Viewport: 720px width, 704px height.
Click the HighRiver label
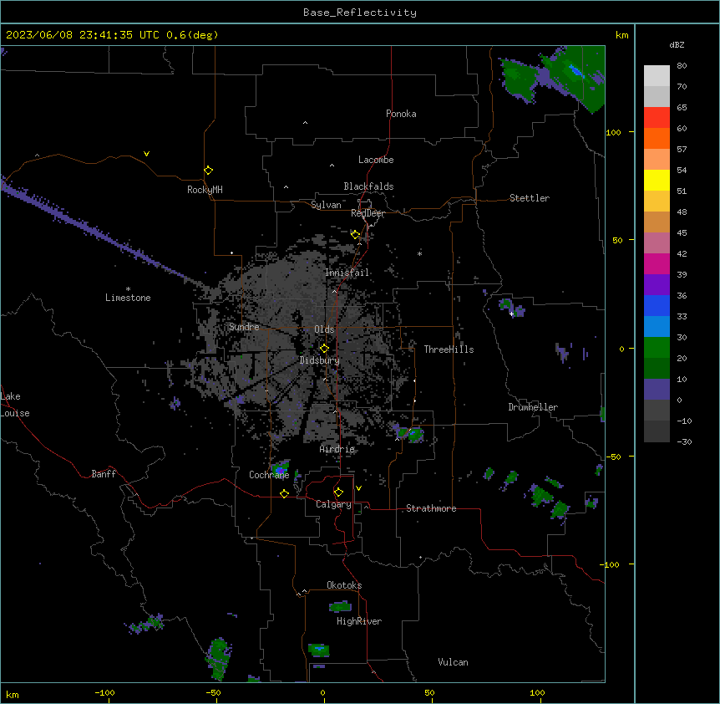[359, 621]
